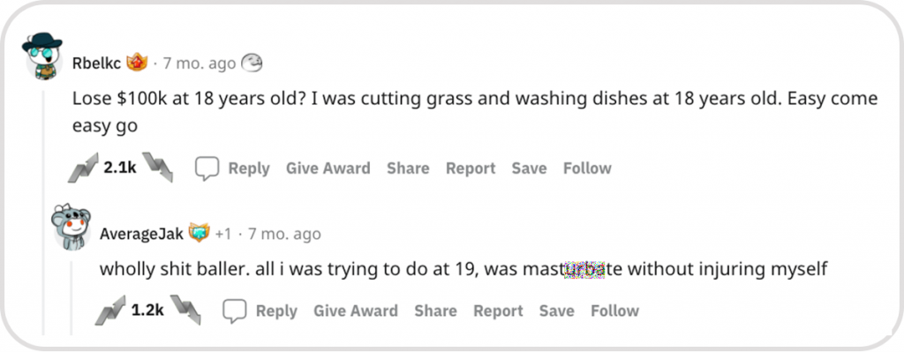The width and height of the screenshot is (904, 352).
Task: Click the crown flair badge next to Rbelkc
Action: click(x=137, y=63)
